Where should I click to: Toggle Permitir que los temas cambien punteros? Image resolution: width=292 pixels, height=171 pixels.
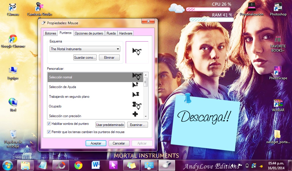pyautogui.click(x=49, y=132)
